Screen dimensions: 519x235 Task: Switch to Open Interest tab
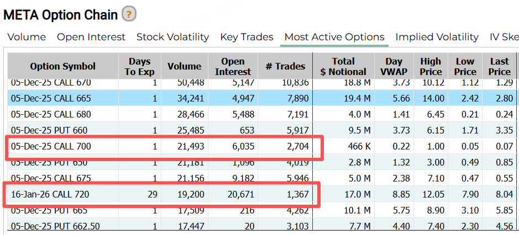(x=91, y=38)
